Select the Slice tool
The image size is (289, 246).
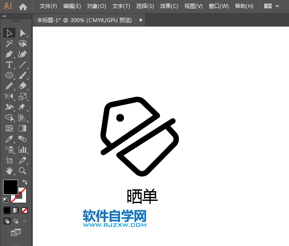tap(23, 160)
